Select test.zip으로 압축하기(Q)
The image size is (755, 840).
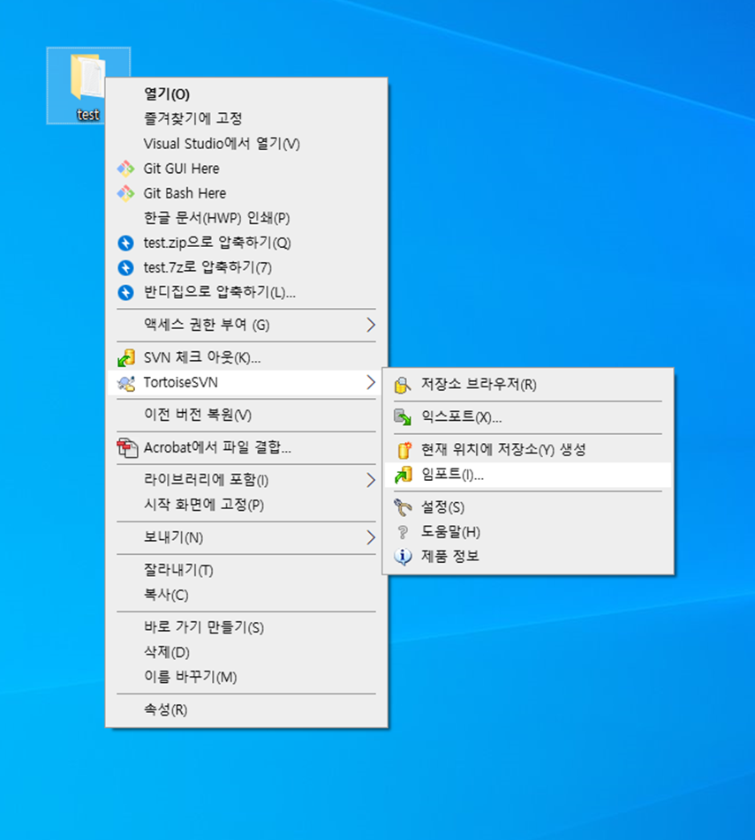pyautogui.click(x=246, y=244)
